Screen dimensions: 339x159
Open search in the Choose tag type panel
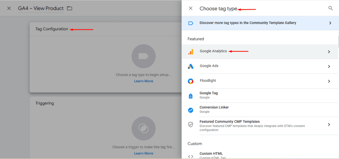click(331, 8)
